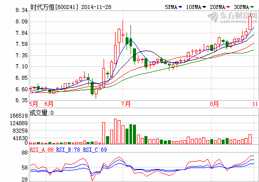Click the 7月 month label
The image size is (259, 182).
click(x=126, y=104)
